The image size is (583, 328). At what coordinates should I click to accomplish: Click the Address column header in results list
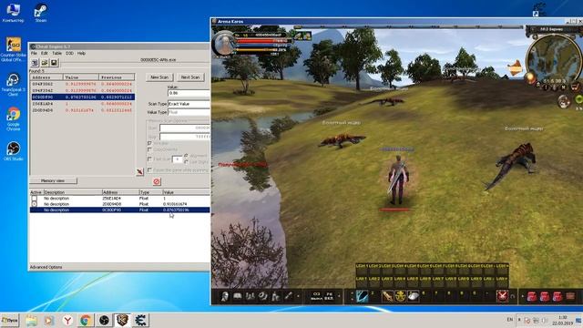coord(46,77)
